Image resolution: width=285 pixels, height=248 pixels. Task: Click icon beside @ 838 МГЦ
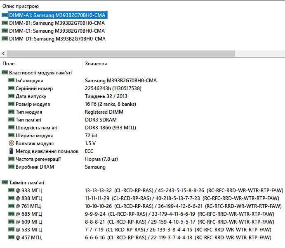click(x=11, y=198)
